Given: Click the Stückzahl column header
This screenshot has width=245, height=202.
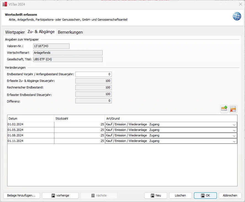Looking at the screenshot, I should pyautogui.click(x=79, y=118).
